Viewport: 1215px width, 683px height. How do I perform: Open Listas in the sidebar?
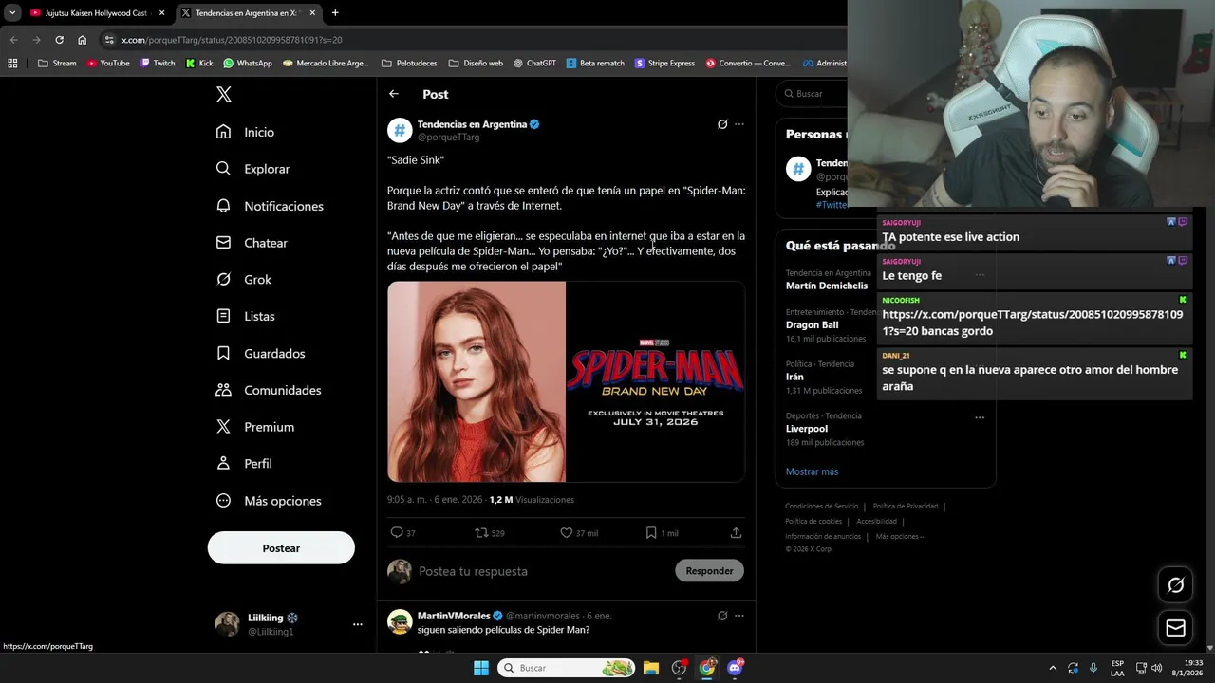coord(245,316)
